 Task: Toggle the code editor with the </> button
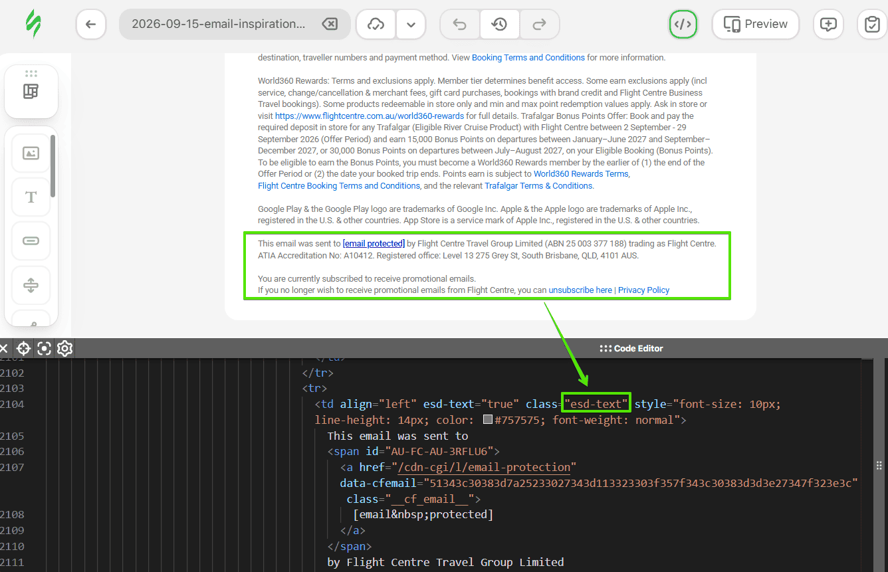683,25
